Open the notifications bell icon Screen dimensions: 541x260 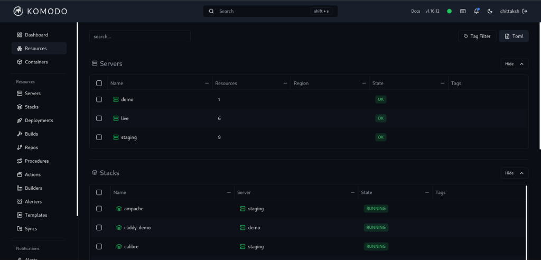pos(477,11)
